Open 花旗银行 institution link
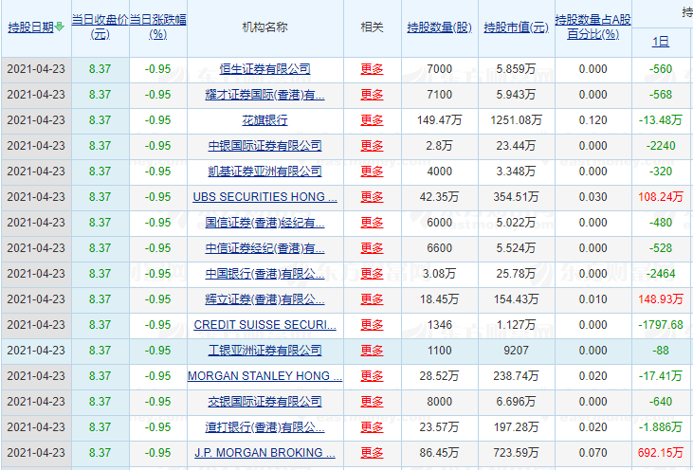693x470 pixels. tap(264, 120)
